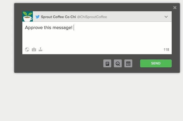Viewport: 183px width, 121px height.
Task: Click the 118 character counter
Action: (x=166, y=50)
